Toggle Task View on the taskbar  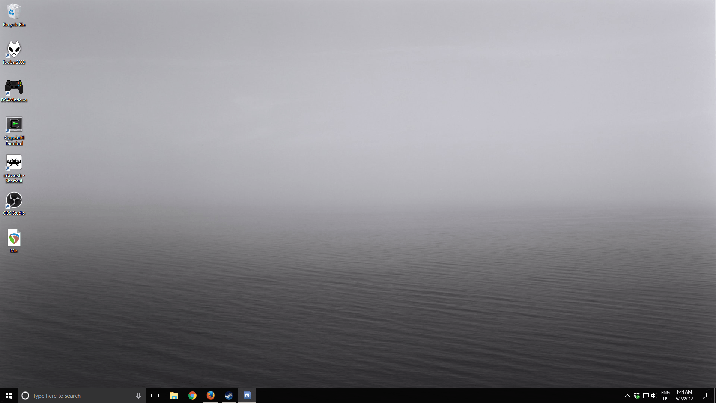tap(155, 395)
